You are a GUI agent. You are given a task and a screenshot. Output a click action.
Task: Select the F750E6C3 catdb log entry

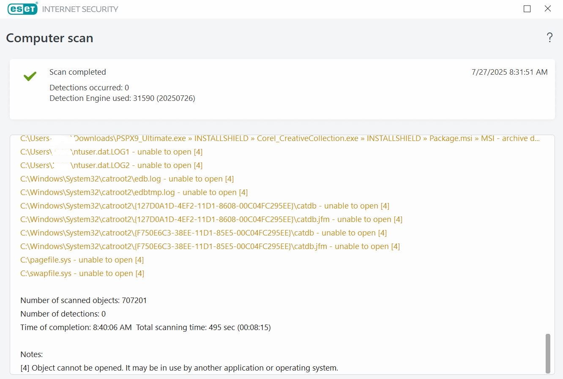tap(203, 233)
